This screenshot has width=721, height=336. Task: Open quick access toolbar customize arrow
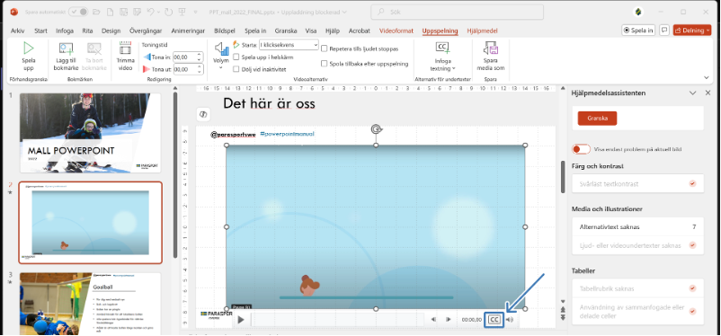[195, 12]
